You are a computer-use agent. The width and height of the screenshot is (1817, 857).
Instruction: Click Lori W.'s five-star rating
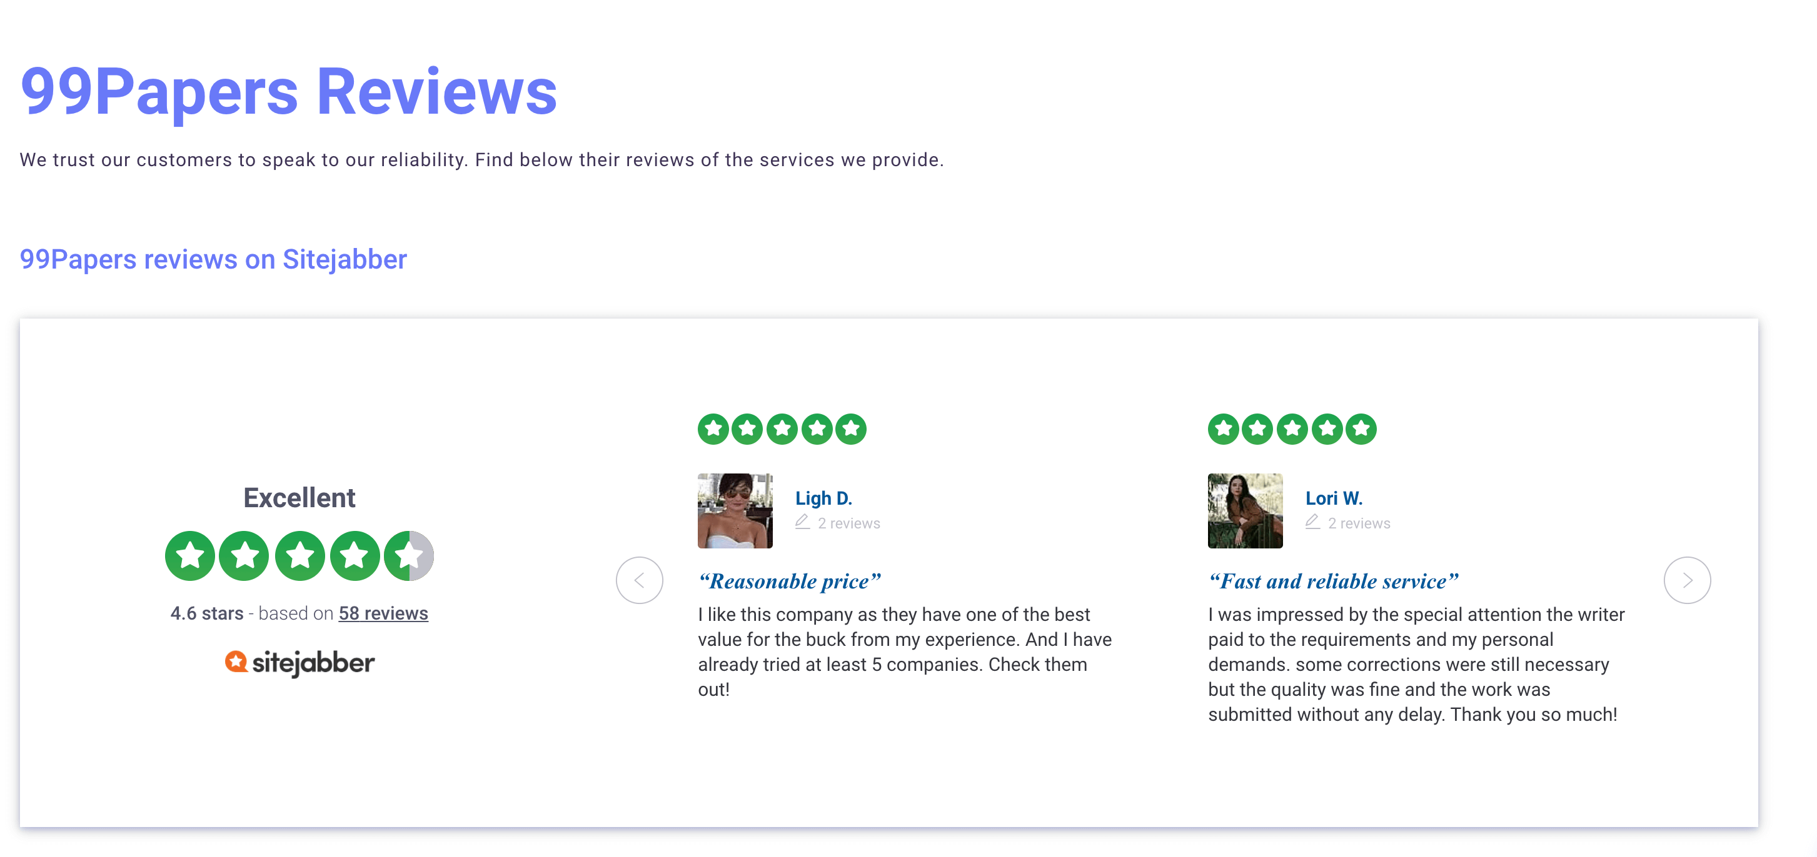click(x=1292, y=428)
